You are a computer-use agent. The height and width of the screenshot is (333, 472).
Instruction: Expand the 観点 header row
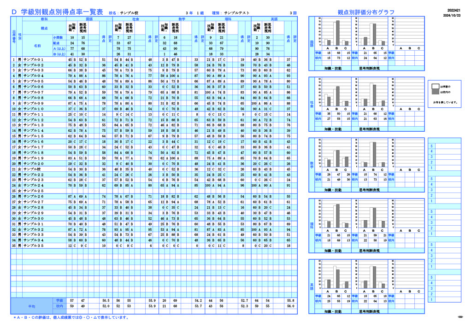tap(45, 28)
